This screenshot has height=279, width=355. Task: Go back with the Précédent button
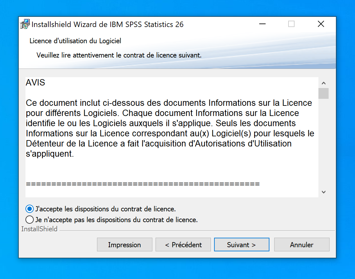183,245
